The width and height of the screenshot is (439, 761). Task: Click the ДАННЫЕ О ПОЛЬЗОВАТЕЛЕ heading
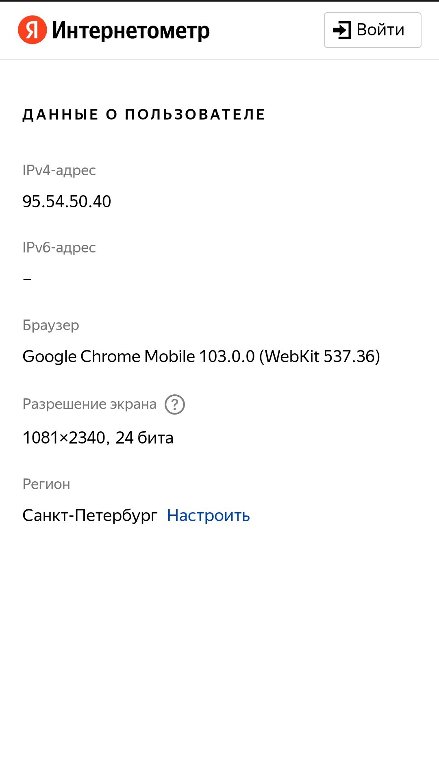[x=144, y=115]
